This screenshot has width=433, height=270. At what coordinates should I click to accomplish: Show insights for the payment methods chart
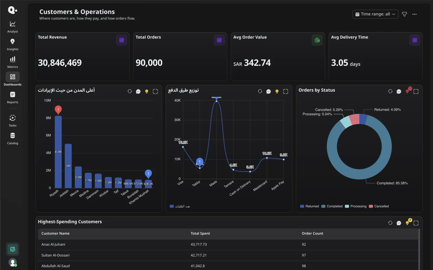tap(277, 92)
